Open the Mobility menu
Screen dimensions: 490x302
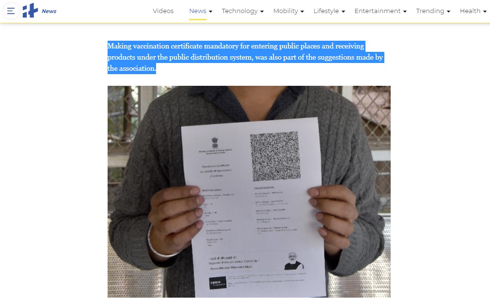click(285, 11)
